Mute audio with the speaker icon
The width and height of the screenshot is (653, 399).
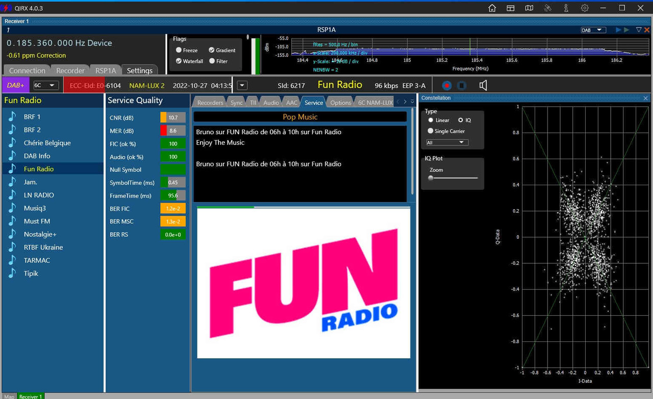[x=483, y=85]
